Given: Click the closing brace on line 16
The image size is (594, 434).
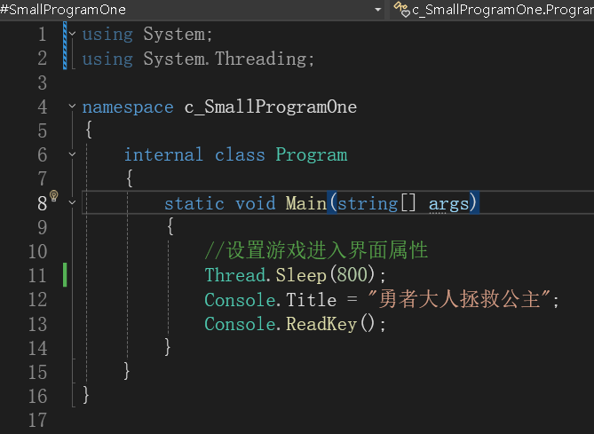Looking at the screenshot, I should 86,395.
